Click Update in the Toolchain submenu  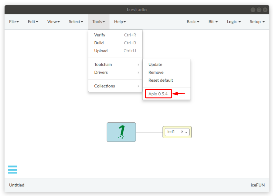click(155, 65)
